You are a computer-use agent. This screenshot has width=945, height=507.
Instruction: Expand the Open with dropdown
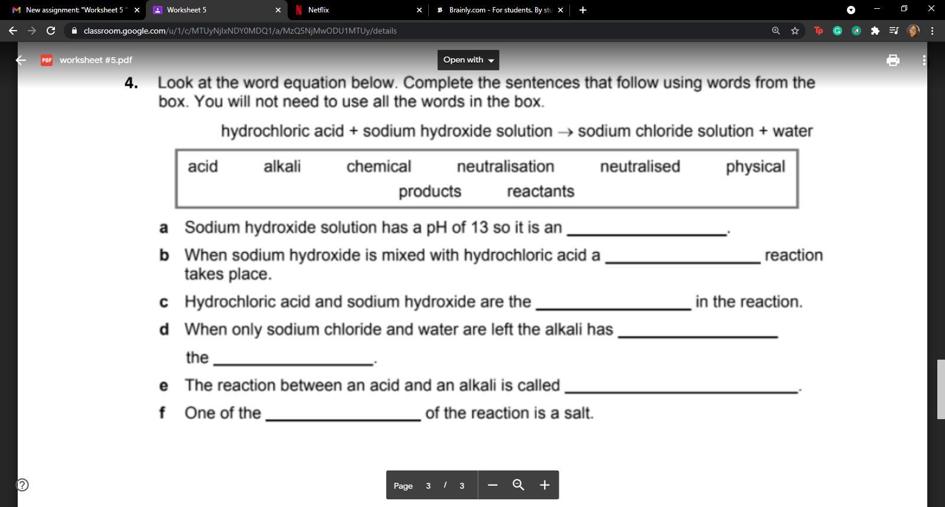(x=468, y=60)
